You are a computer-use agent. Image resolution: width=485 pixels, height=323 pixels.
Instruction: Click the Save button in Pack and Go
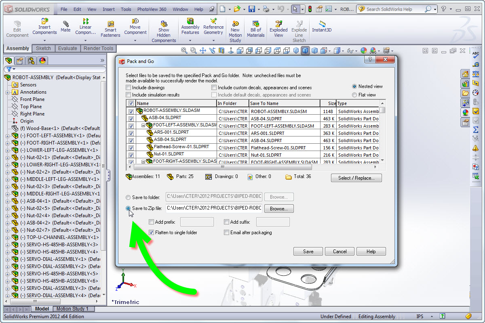pos(308,251)
